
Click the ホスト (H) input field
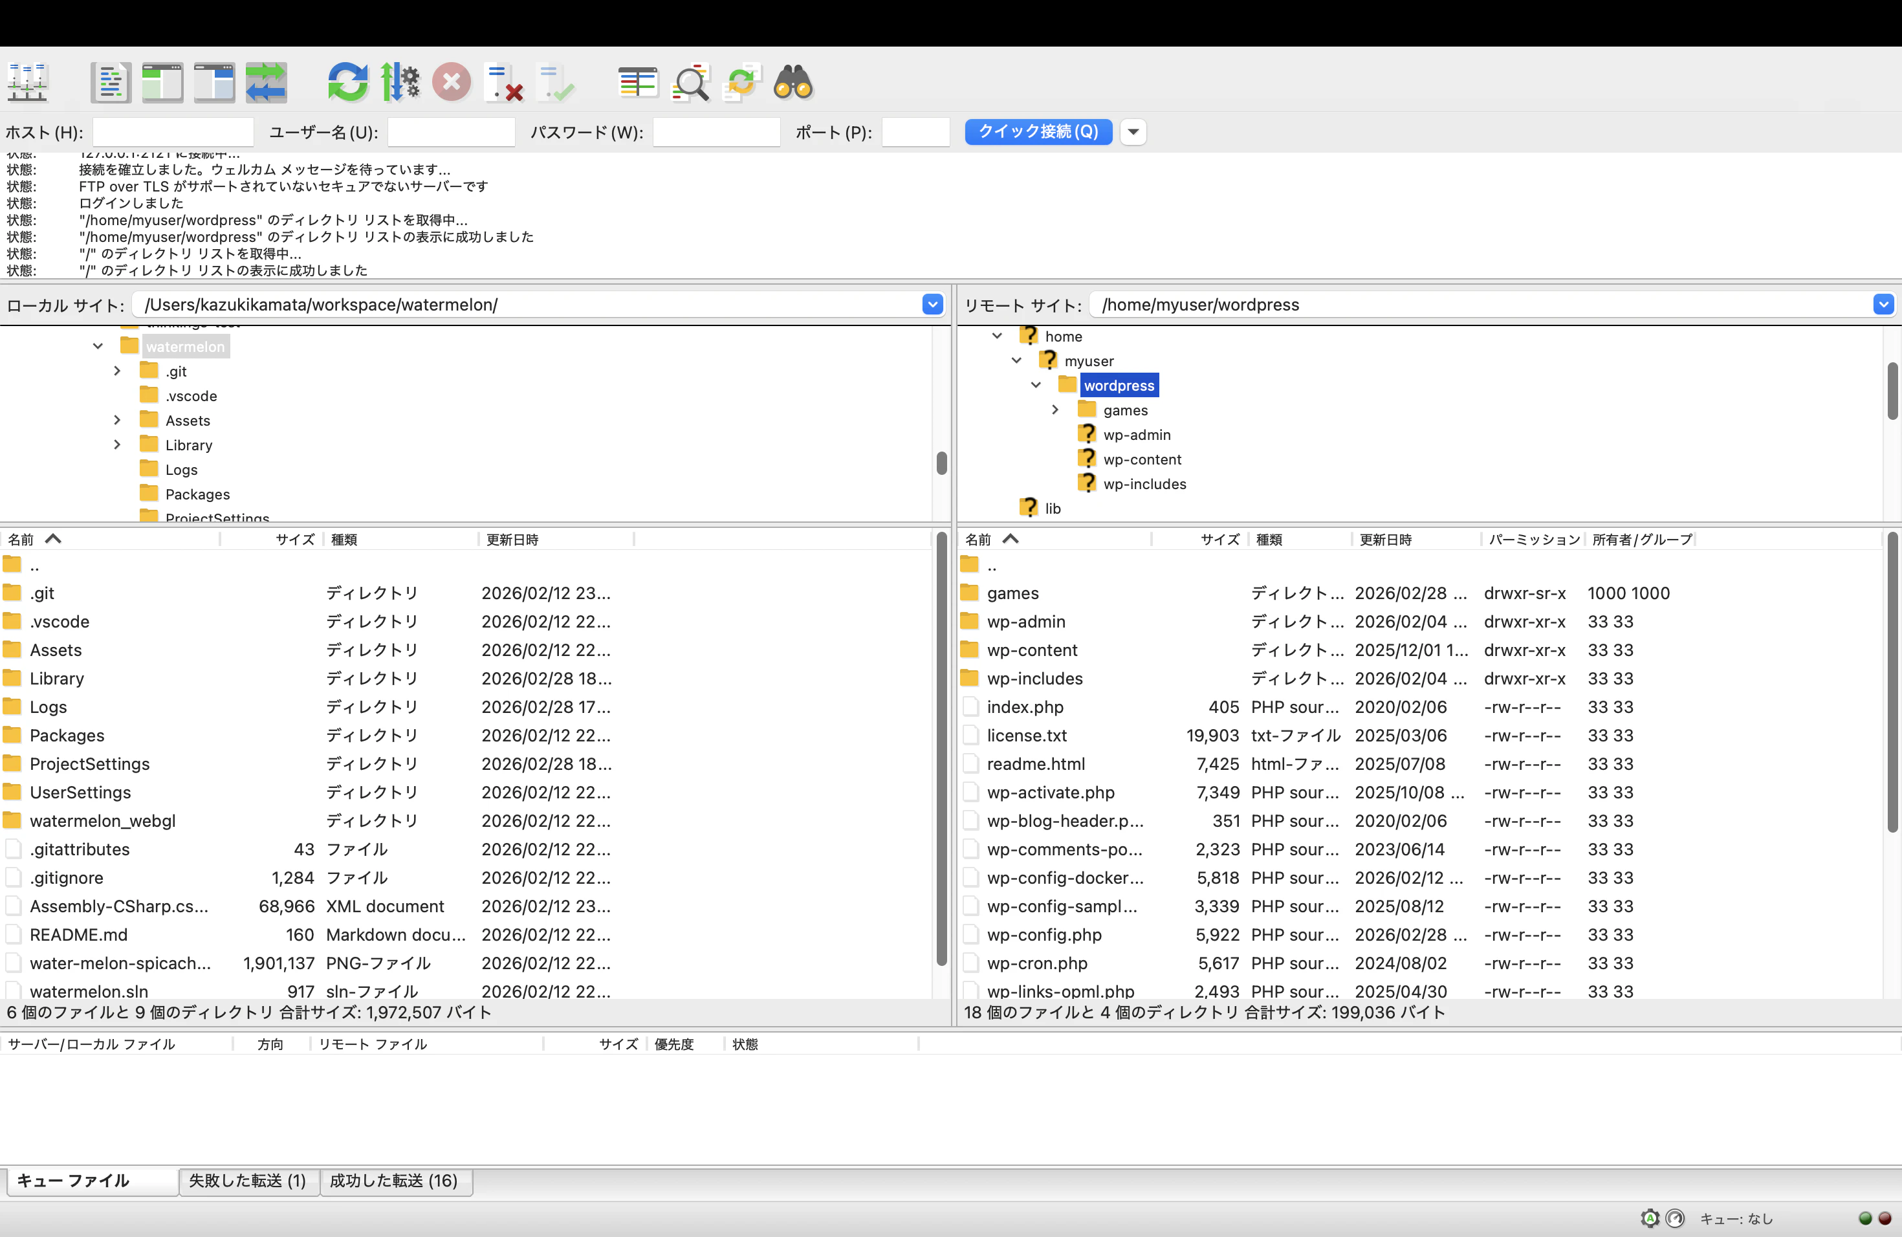173,132
